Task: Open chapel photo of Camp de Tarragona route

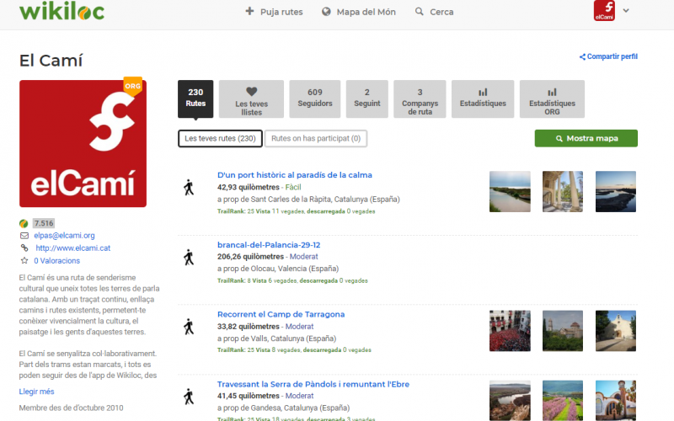Action: 616,331
